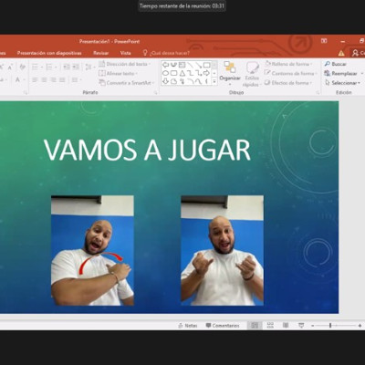Switch to Reading view in status bar
The height and width of the screenshot is (365, 365).
pos(286,325)
